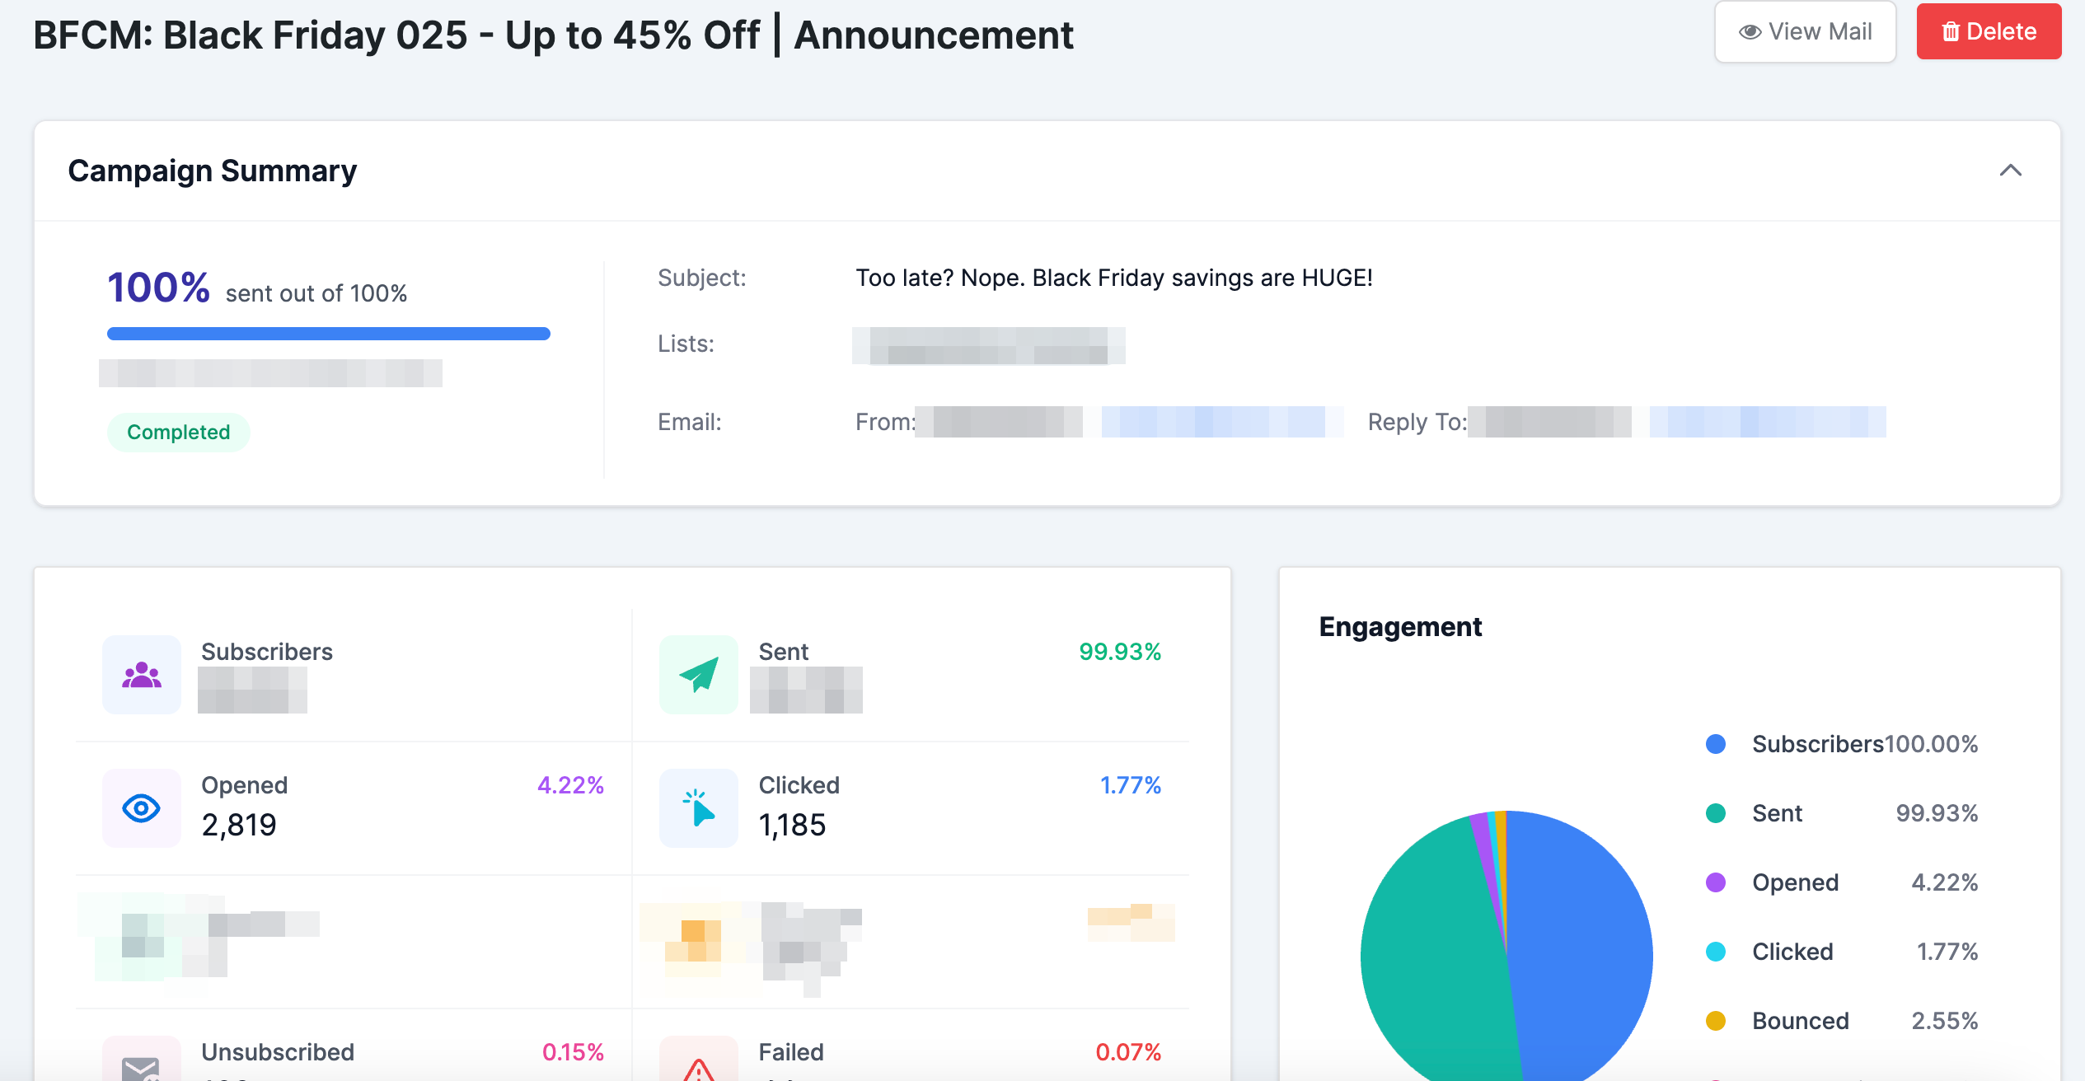Screen dimensions: 2085x1081
Task: Click the View Mail button
Action: click(x=1805, y=31)
